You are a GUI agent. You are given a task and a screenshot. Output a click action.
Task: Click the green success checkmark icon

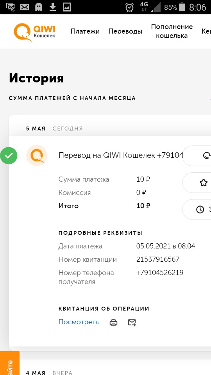pos(9,156)
